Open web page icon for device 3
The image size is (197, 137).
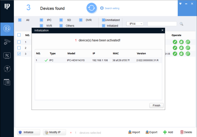click(188, 54)
